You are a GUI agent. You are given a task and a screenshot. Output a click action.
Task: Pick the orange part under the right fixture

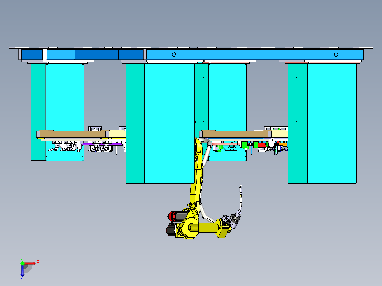(283, 144)
